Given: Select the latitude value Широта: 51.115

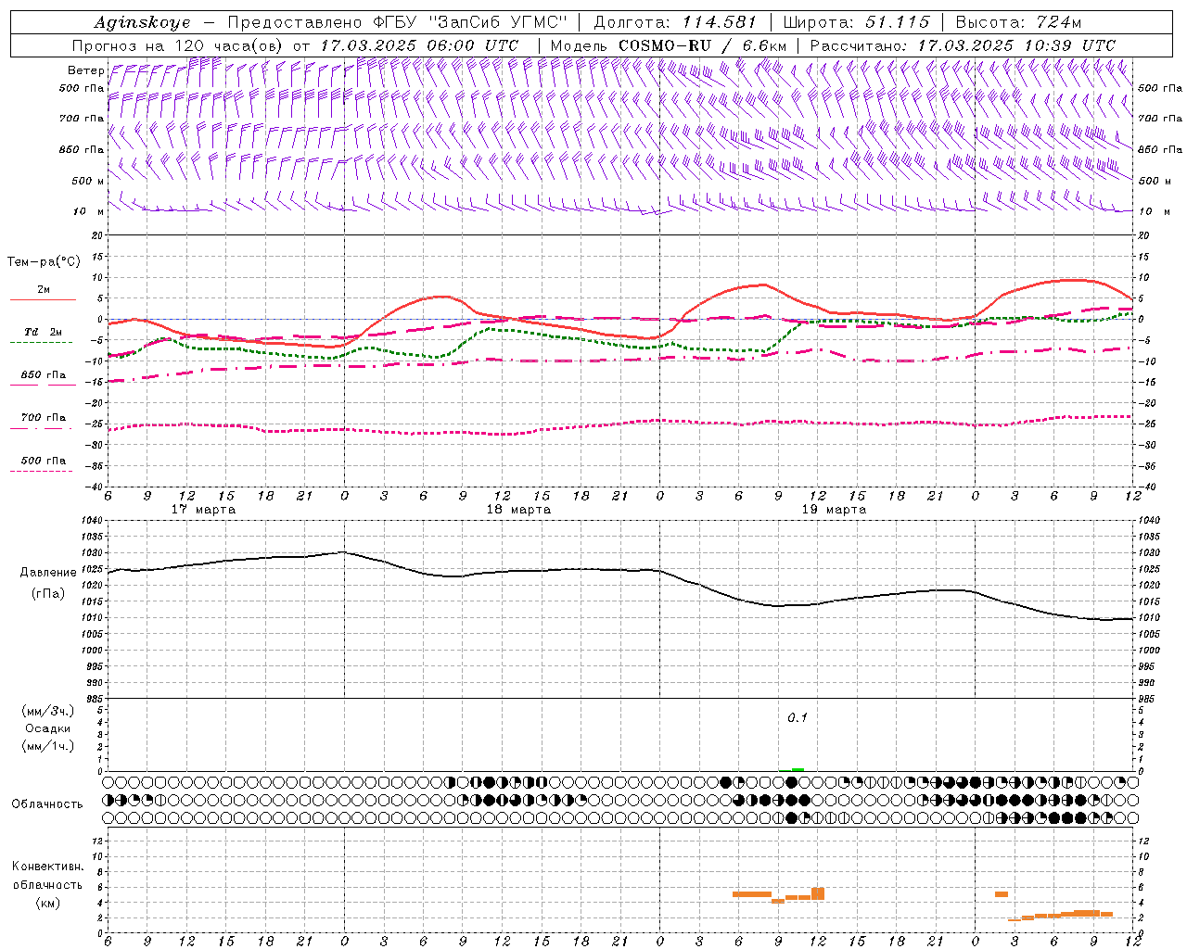Looking at the screenshot, I should coord(856,22).
